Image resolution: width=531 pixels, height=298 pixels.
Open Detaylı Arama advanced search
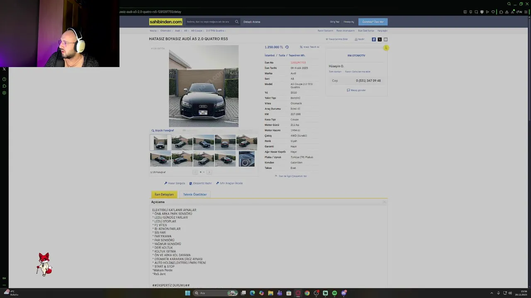(252, 22)
